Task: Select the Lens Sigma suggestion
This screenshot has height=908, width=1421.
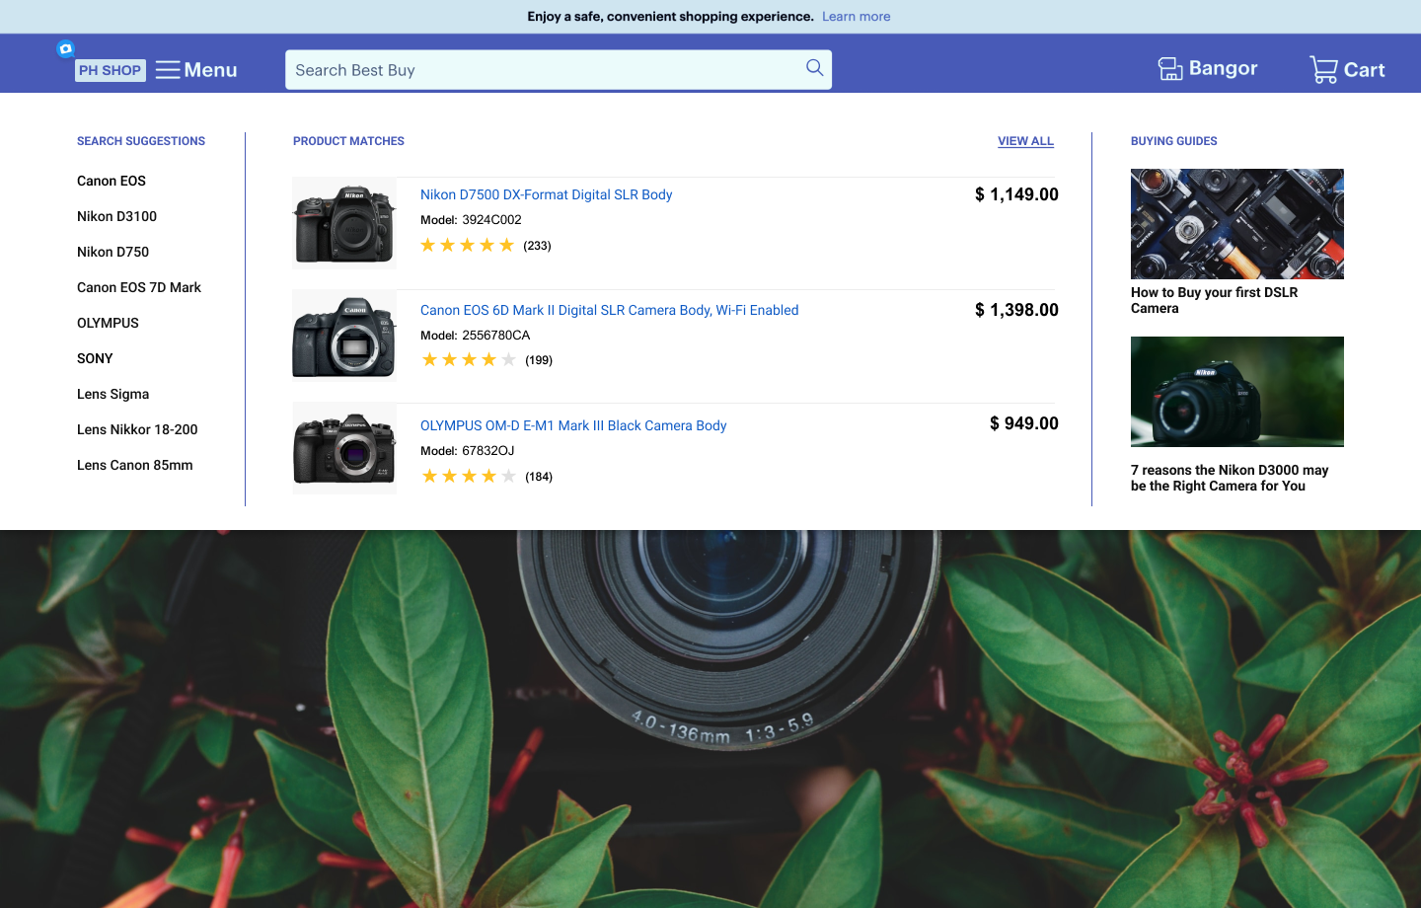Action: [112, 394]
